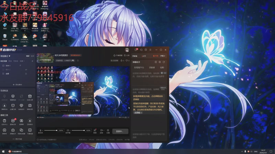Open 美颜 beauty filter
The height and width of the screenshot is (154, 275).
click(95, 131)
